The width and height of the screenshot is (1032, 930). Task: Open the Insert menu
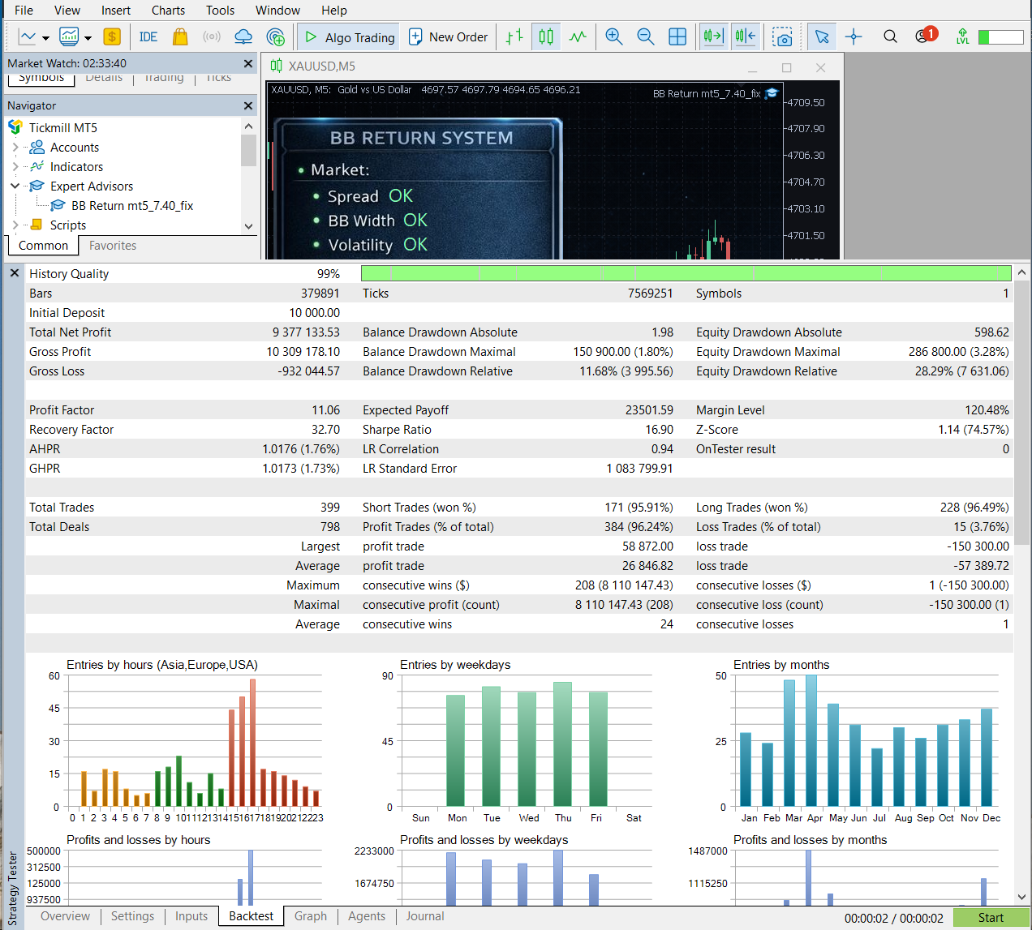point(116,11)
